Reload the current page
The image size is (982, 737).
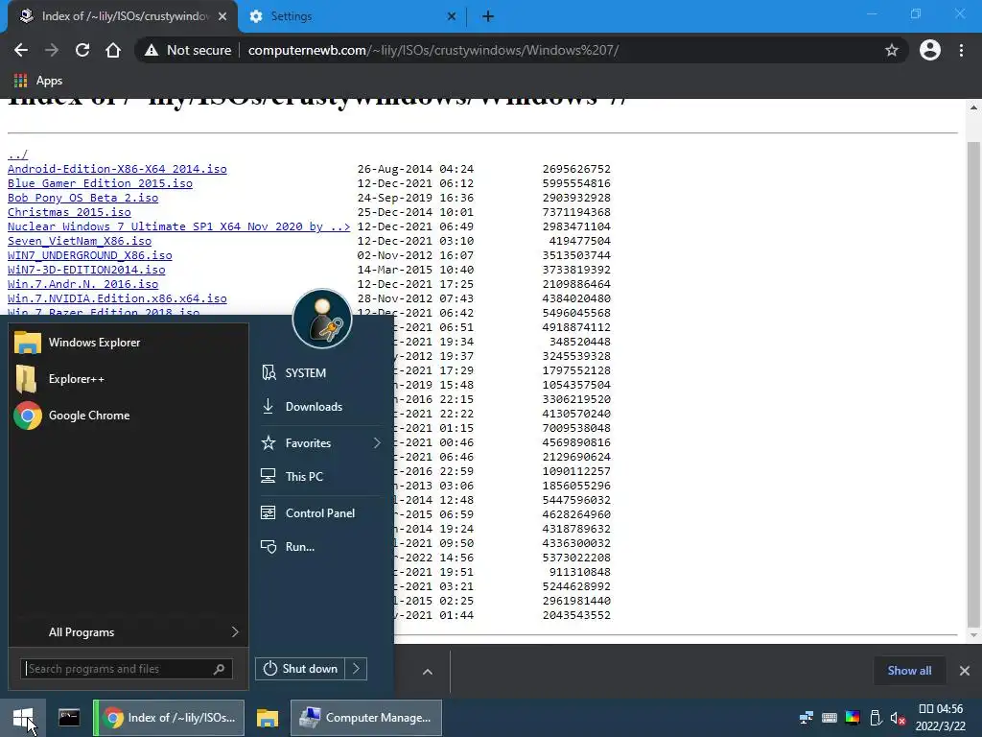[82, 50]
